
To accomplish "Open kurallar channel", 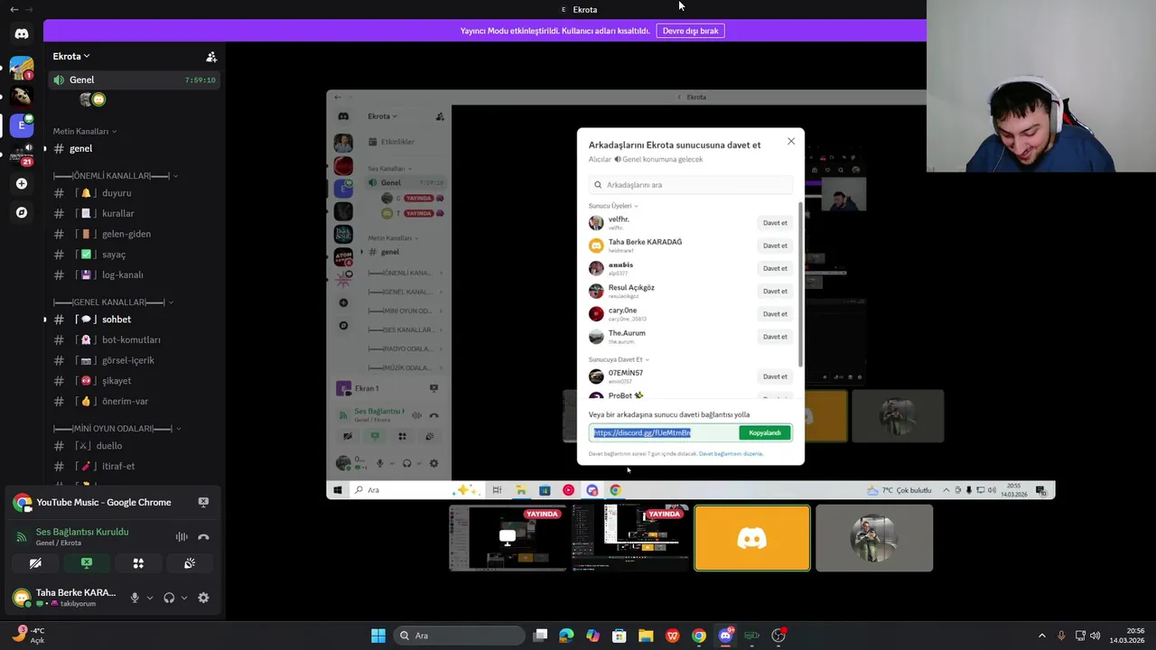I will point(135,213).
